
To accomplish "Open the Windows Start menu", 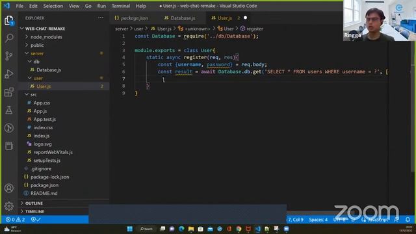I will [x=130, y=229].
